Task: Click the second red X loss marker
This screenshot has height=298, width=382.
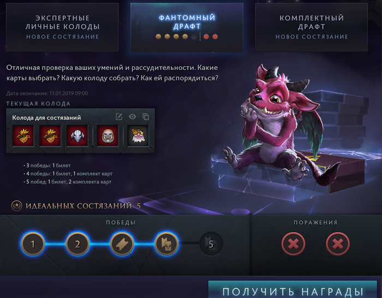Action: [x=338, y=243]
